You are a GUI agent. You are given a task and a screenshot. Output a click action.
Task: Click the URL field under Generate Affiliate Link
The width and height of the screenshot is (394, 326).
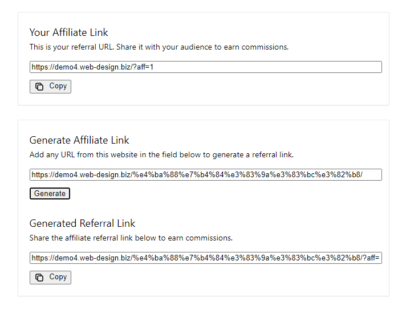205,175
